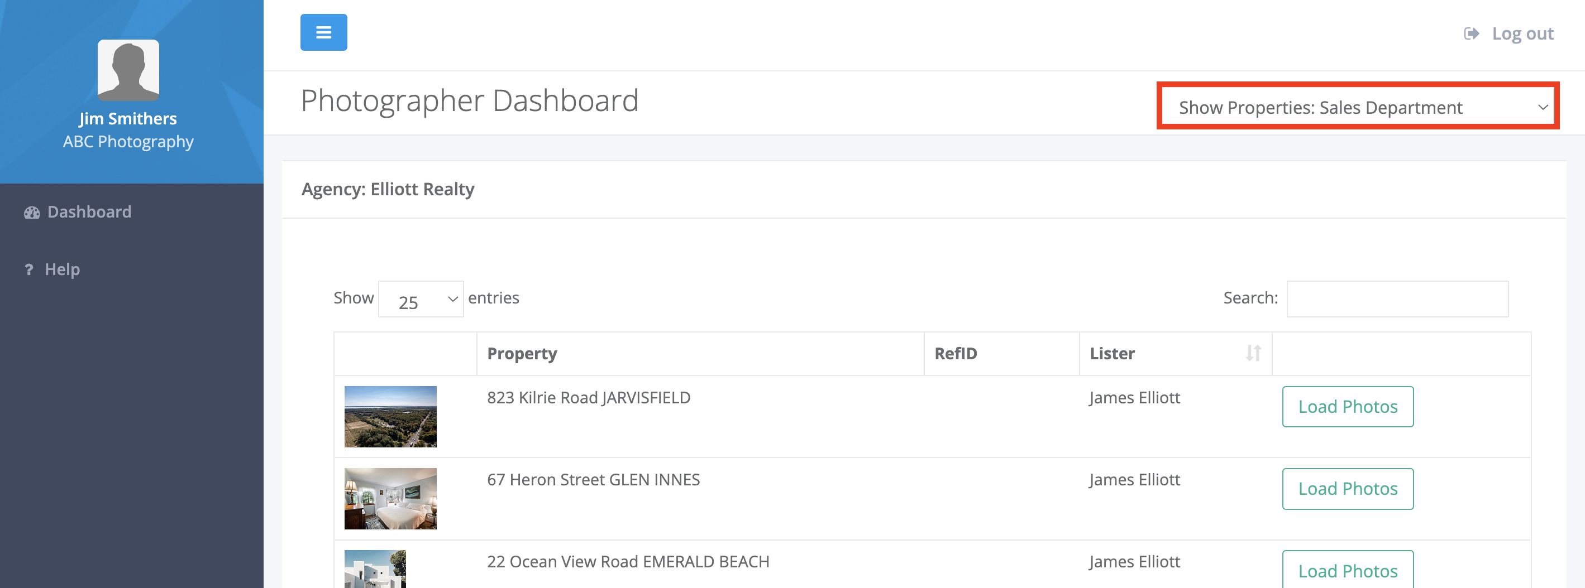Click the Log out icon
The image size is (1585, 588).
(x=1471, y=34)
